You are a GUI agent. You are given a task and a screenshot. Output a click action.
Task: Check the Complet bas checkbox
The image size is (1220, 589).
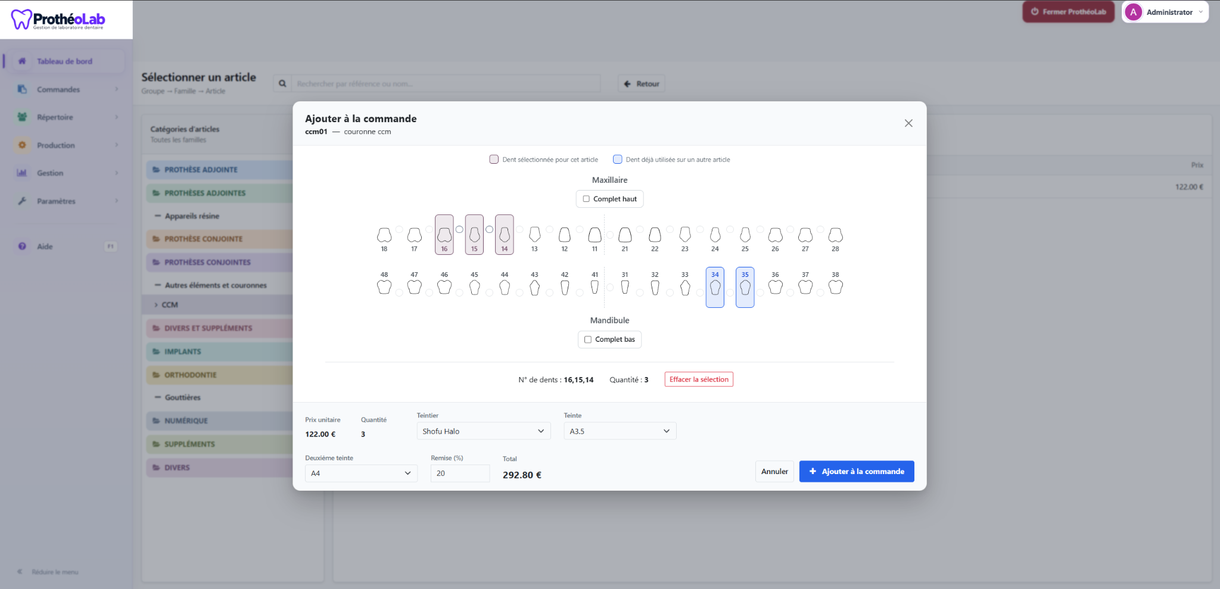tap(588, 339)
